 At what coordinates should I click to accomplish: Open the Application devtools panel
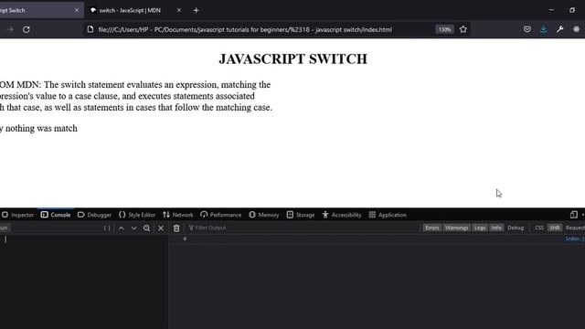click(388, 215)
